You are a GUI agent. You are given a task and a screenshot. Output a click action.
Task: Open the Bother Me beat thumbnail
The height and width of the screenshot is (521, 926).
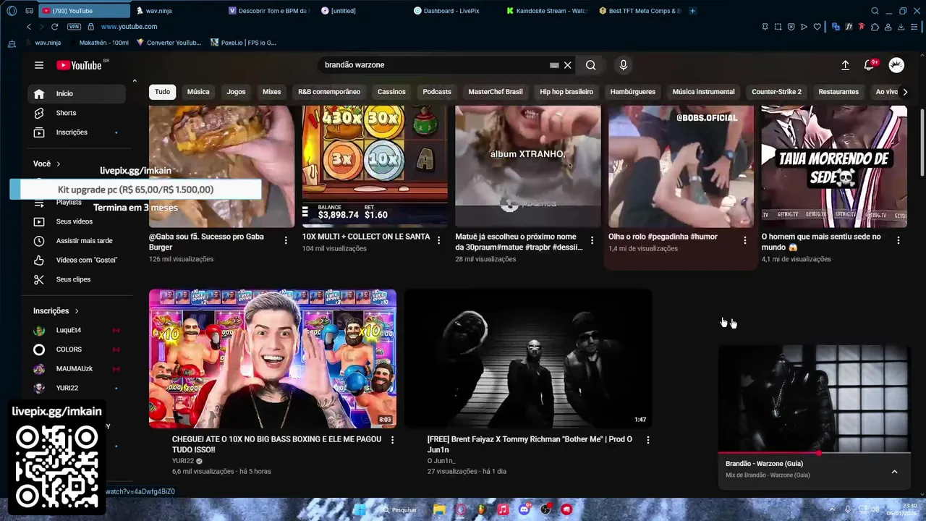[x=528, y=359]
